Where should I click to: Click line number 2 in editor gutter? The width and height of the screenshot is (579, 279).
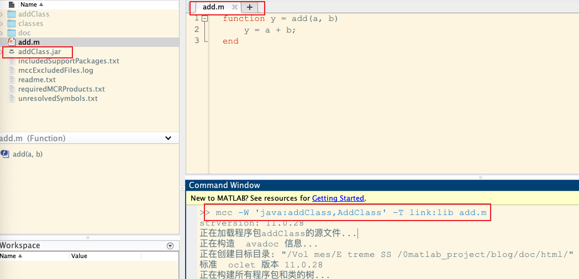tap(196, 29)
